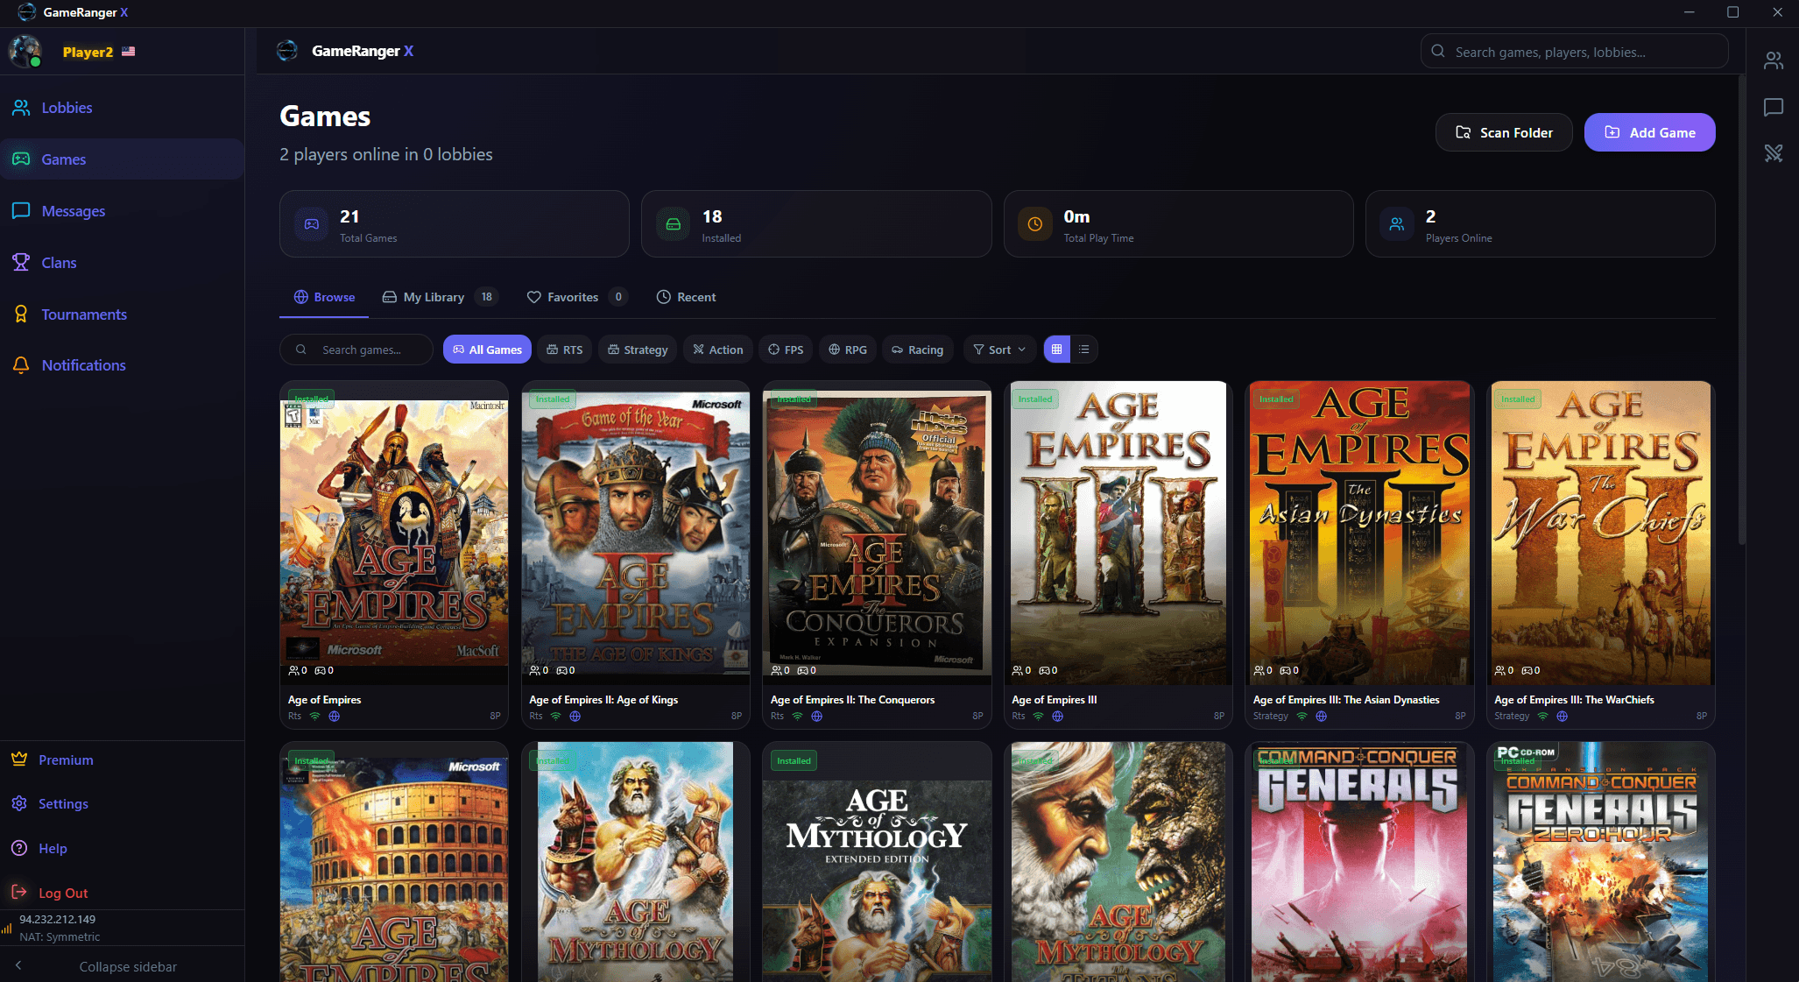This screenshot has height=982, width=1799.
Task: Click the wifi icon under Age of Kings
Action: [x=555, y=717]
